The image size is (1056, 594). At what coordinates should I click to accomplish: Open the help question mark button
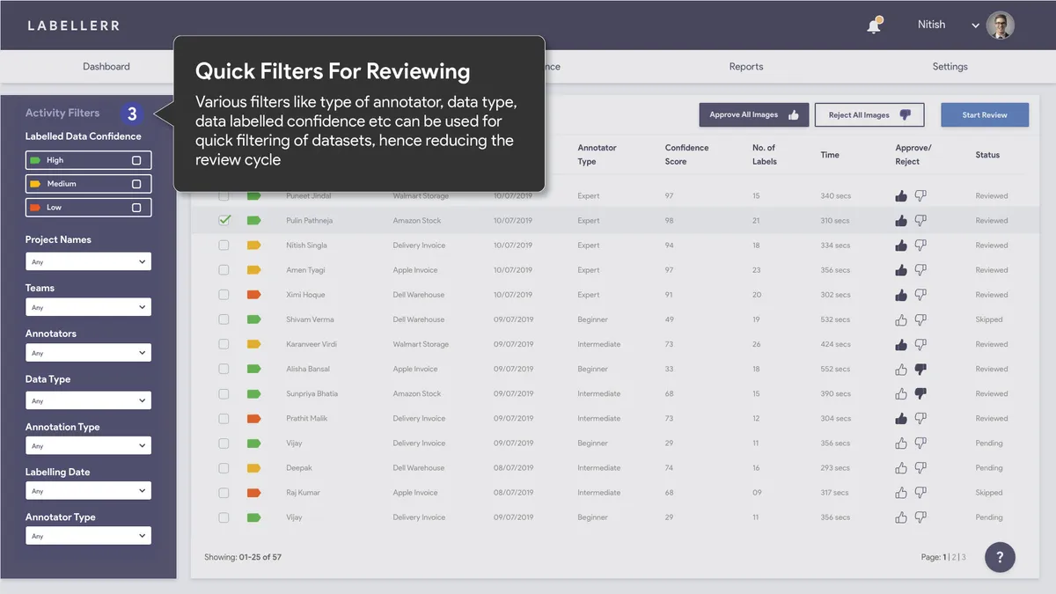click(x=1000, y=557)
